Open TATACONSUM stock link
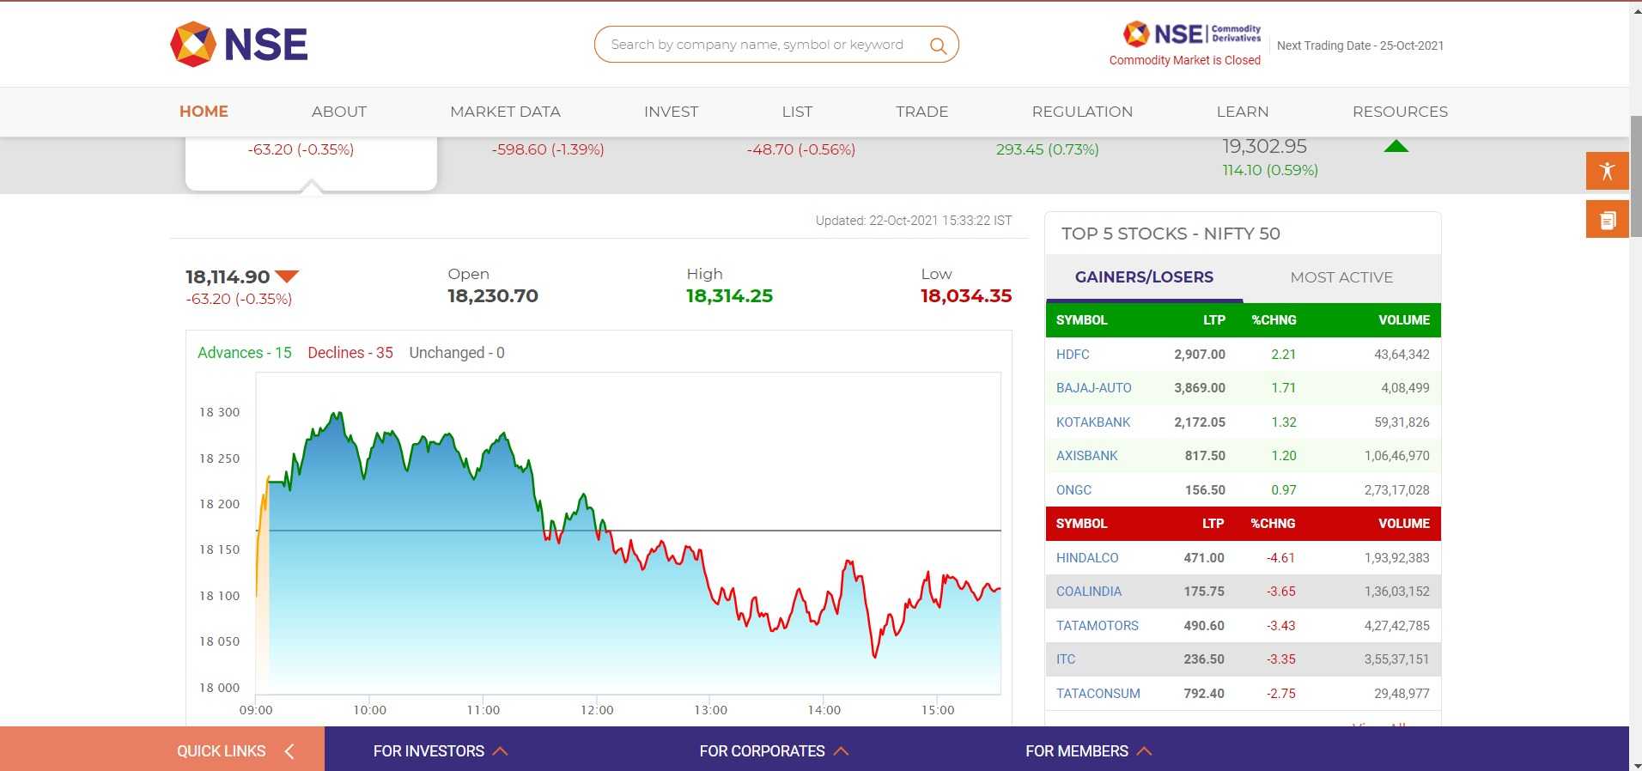This screenshot has height=771, width=1642. (x=1098, y=694)
